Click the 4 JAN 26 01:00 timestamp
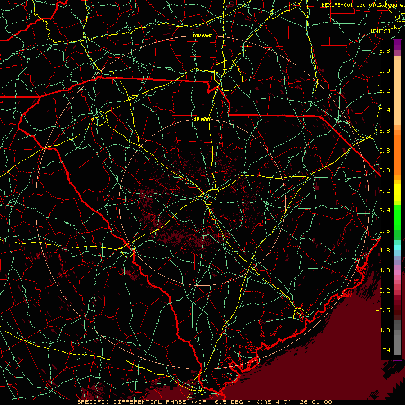This screenshot has width=405, height=405. (304, 402)
